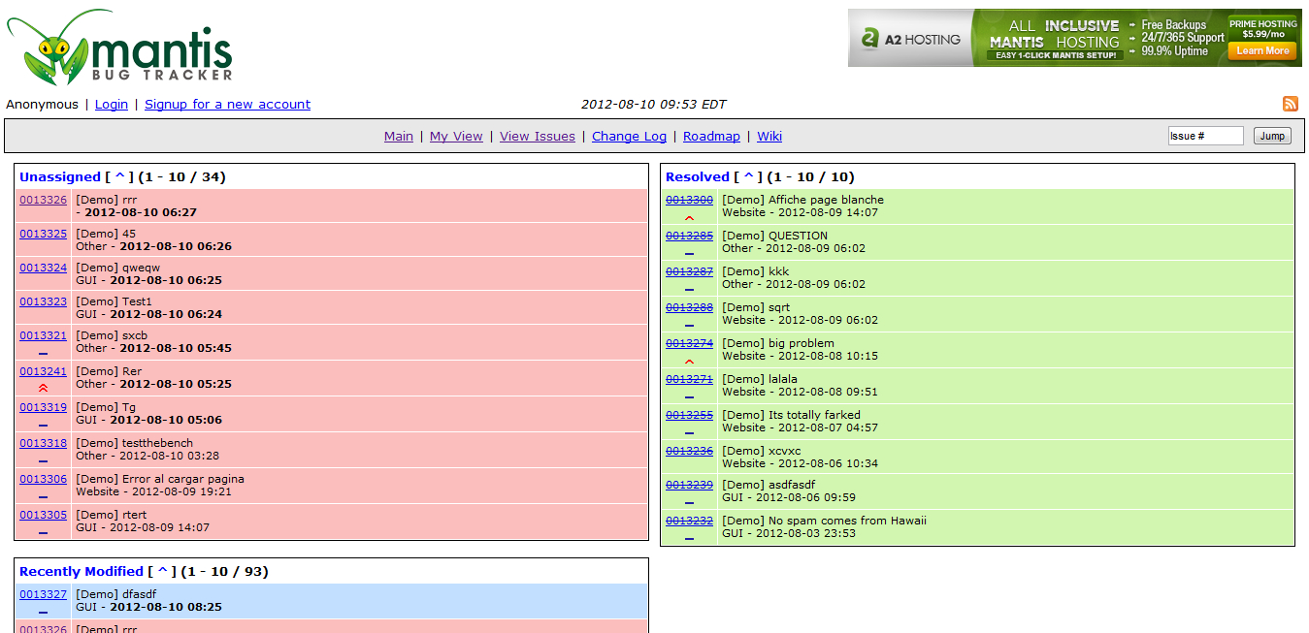Open resolved issue 0013288
The height and width of the screenshot is (633, 1309).
click(x=690, y=307)
